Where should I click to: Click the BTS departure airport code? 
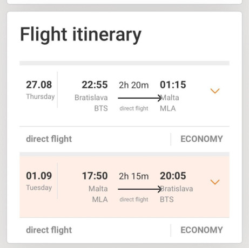click(101, 108)
